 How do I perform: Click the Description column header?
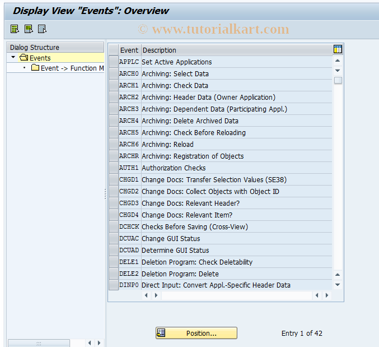point(237,50)
